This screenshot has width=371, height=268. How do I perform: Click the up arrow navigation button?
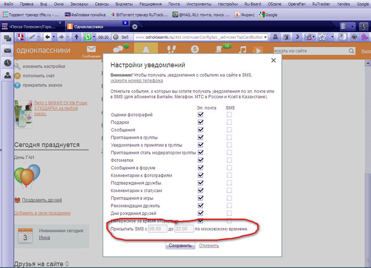pos(77,37)
